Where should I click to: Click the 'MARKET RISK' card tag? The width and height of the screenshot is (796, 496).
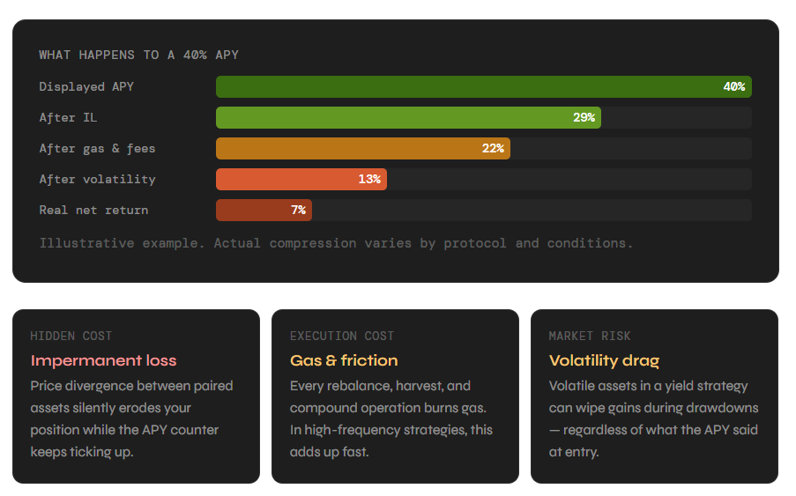pyautogui.click(x=590, y=336)
